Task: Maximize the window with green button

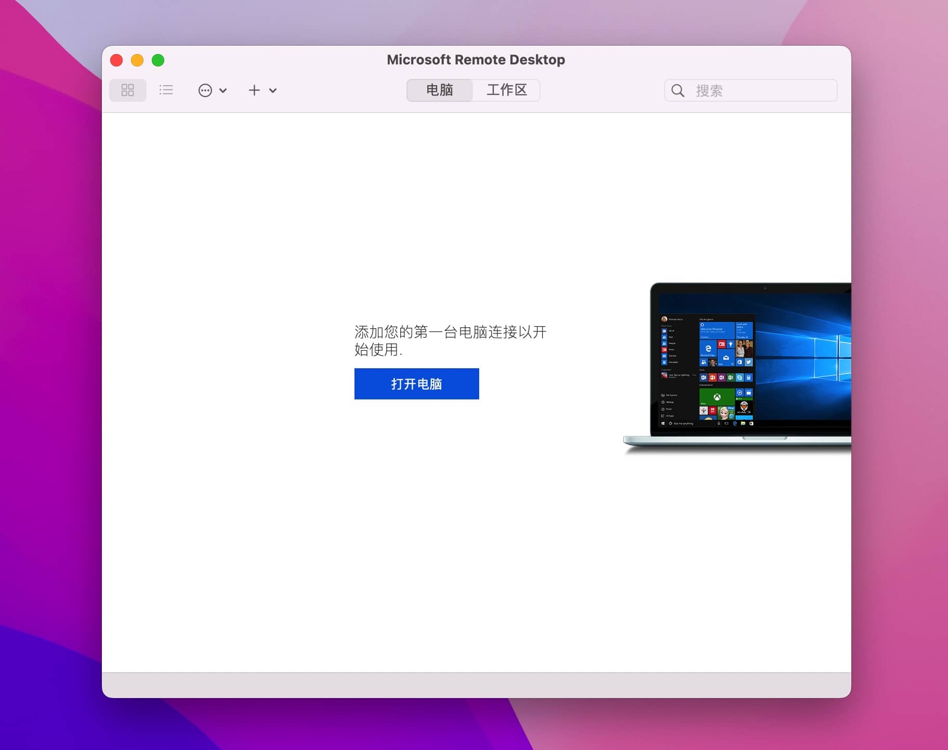Action: 158,60
